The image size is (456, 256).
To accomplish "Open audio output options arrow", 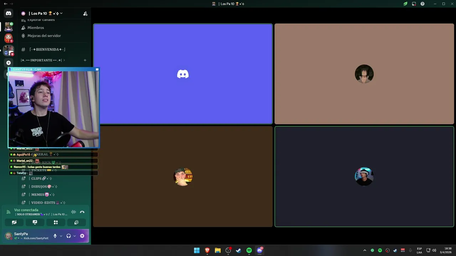I will (x=74, y=236).
